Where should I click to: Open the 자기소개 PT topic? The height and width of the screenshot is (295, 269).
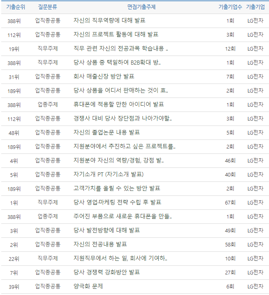point(108,174)
